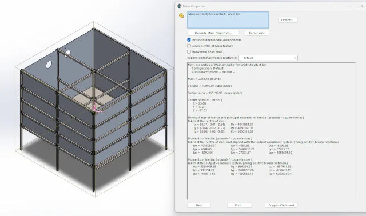Click the 'Y = 17.21' center of mass value
This screenshot has width=366, height=216.
[x=199, y=107]
